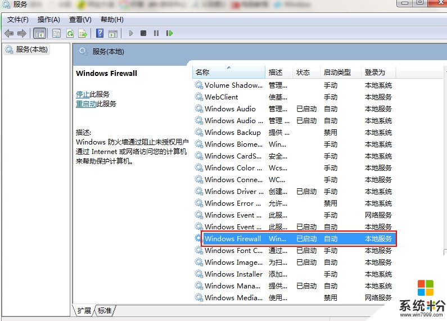This screenshot has width=447, height=321.
Task: Switch to the 标准 tab
Action: pos(105,310)
